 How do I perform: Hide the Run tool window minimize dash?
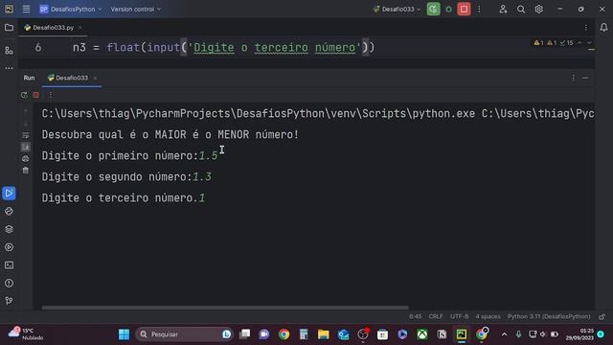pos(585,78)
